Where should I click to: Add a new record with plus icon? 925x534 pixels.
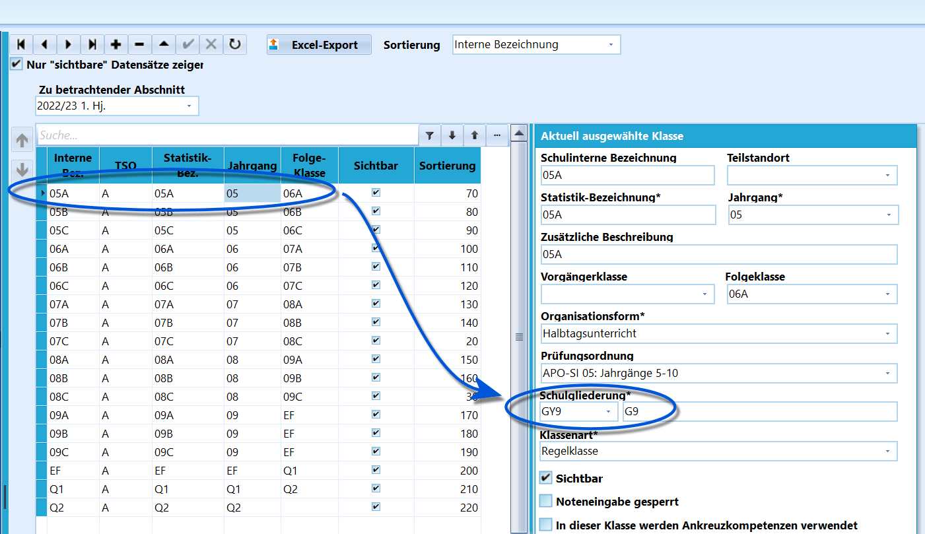click(116, 44)
